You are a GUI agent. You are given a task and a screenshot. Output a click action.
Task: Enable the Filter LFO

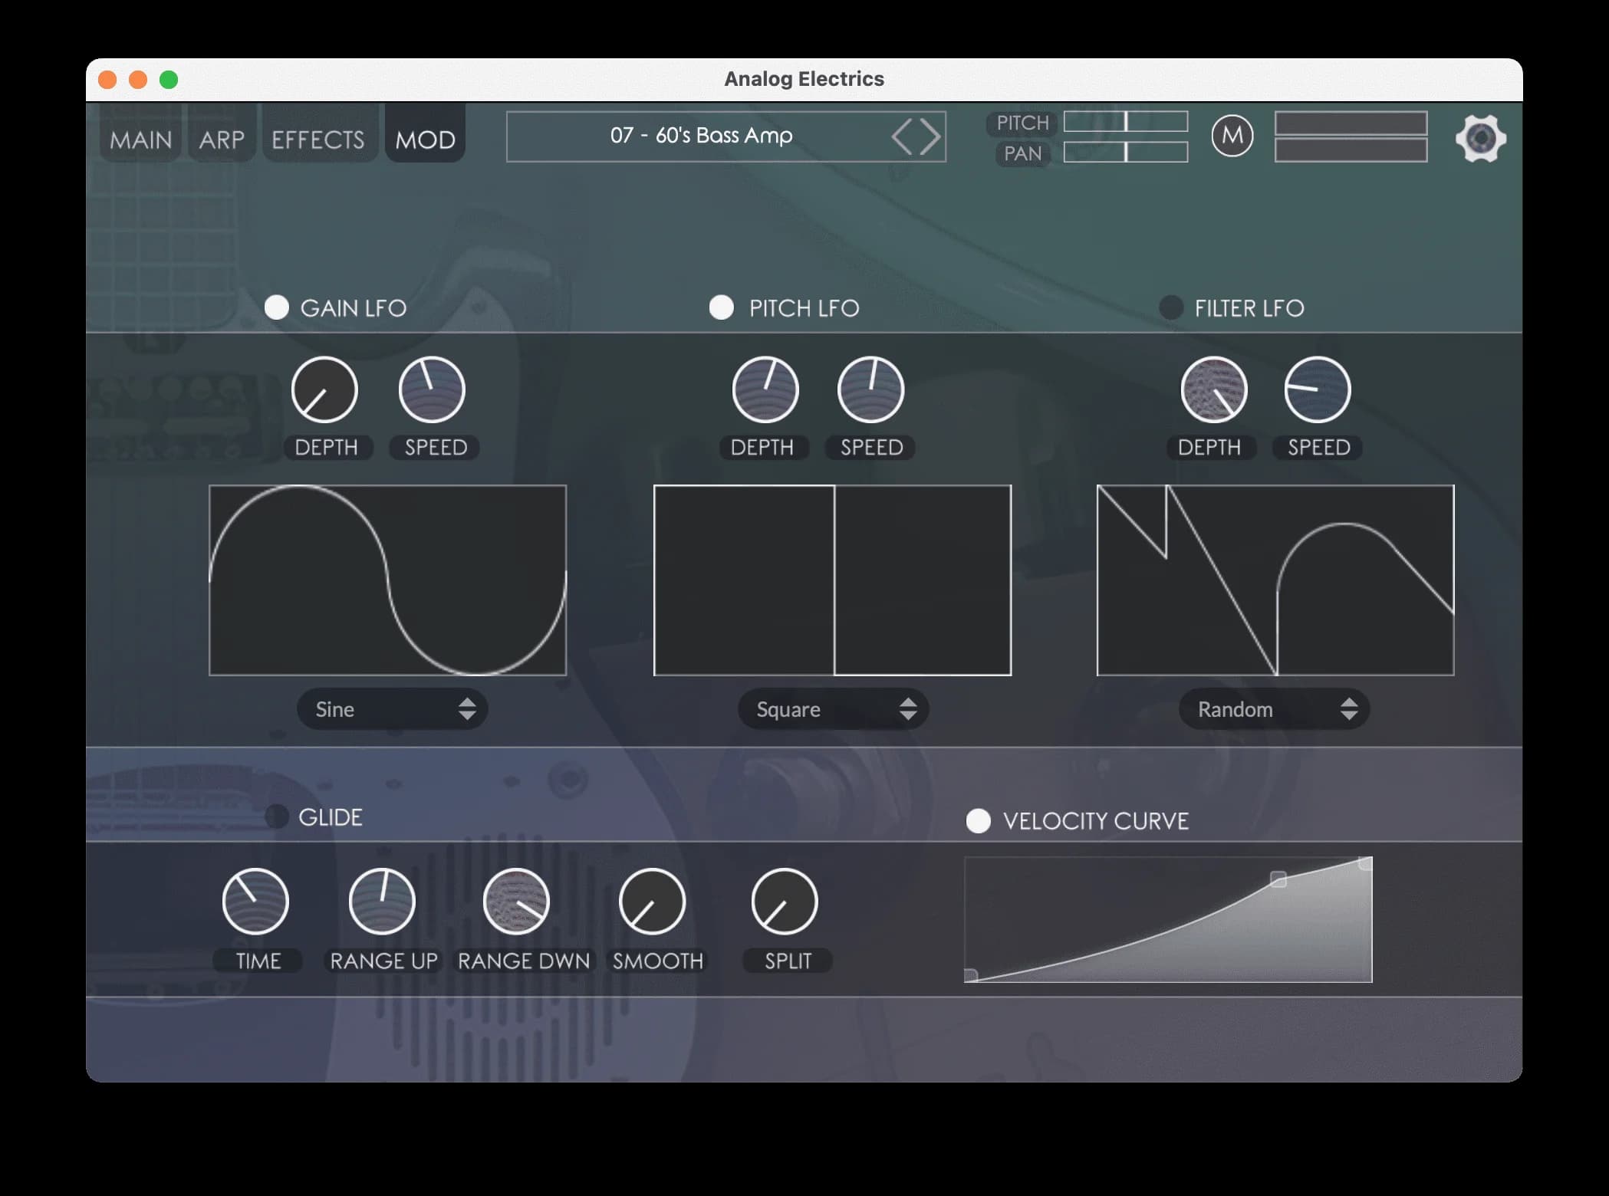[x=1171, y=307]
